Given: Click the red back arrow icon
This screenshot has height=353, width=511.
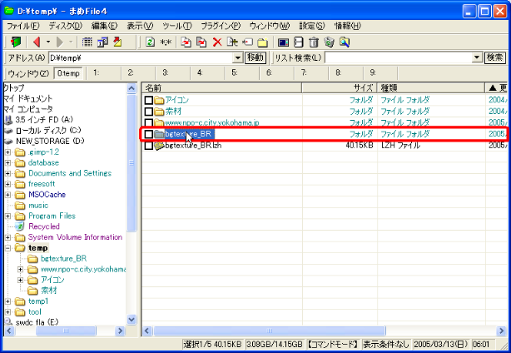Looking at the screenshot, I should [x=37, y=42].
